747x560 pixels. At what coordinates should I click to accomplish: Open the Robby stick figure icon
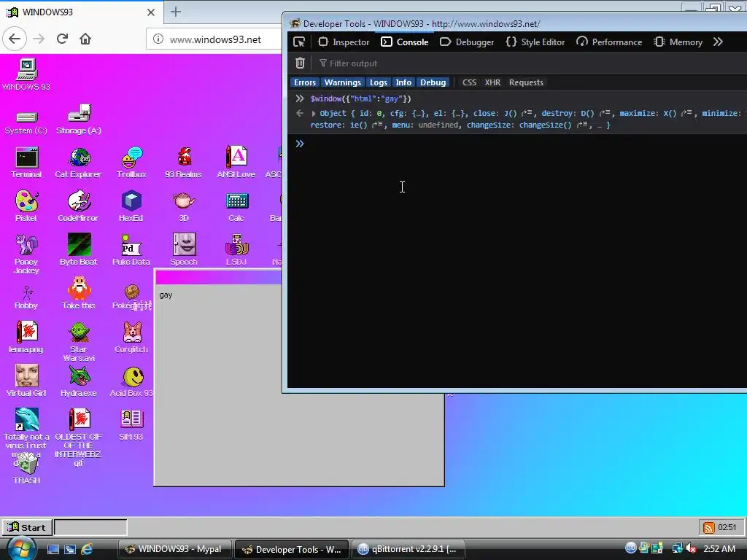point(26,297)
